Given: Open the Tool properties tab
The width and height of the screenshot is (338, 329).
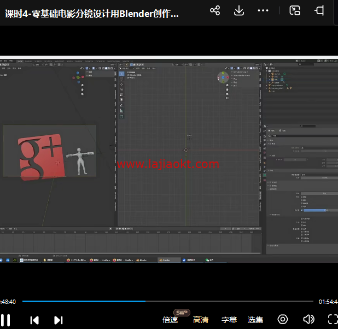Looking at the screenshot, I should coord(265,131).
